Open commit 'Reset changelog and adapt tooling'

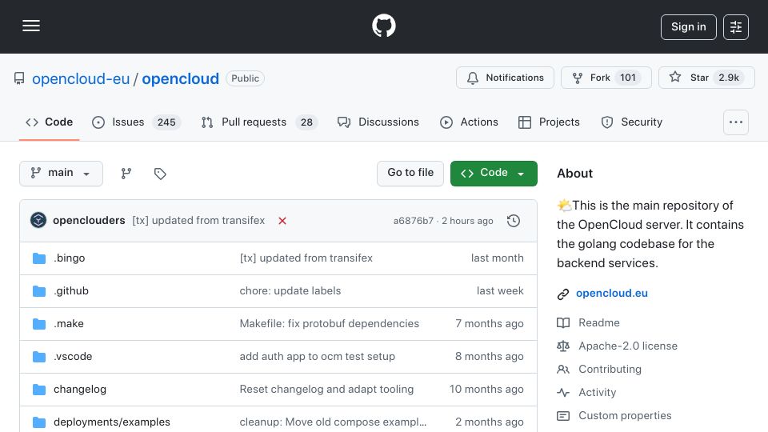pos(326,390)
